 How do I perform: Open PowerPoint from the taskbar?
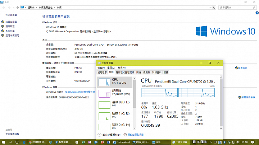coord(102,142)
